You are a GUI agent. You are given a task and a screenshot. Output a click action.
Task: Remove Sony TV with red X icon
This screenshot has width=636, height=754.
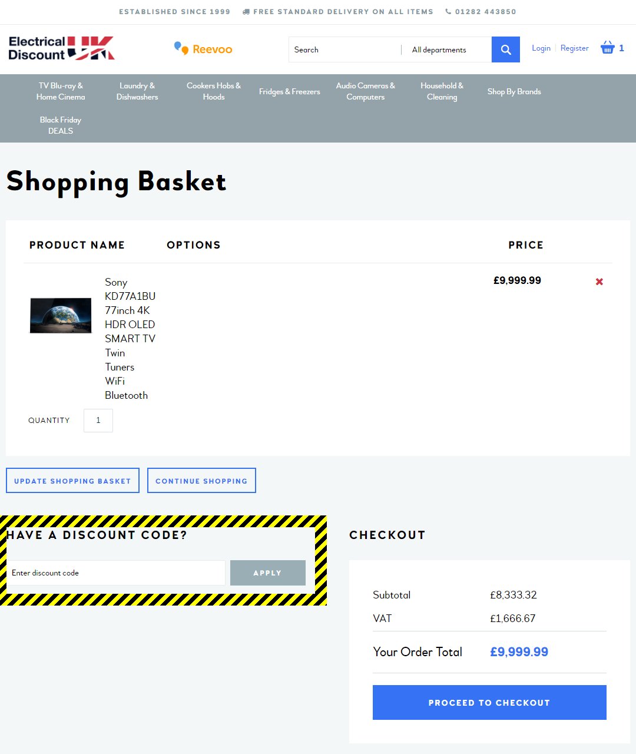pyautogui.click(x=599, y=282)
